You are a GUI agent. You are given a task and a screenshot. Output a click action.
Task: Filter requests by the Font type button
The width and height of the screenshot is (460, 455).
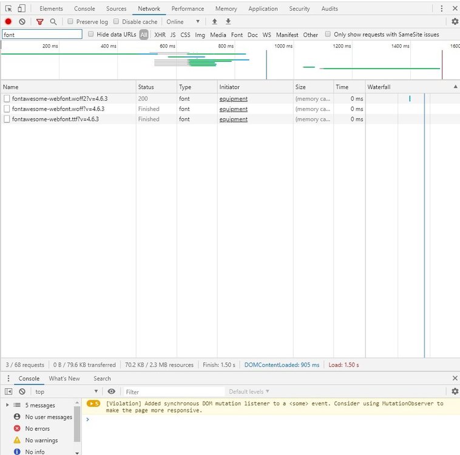coord(237,35)
